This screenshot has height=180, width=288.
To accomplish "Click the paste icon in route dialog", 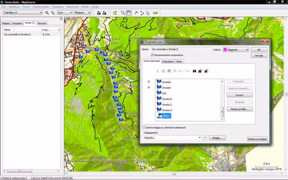I will tap(169, 71).
